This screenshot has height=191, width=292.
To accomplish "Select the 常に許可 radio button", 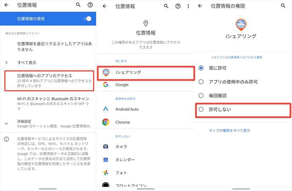I will pos(201,68).
